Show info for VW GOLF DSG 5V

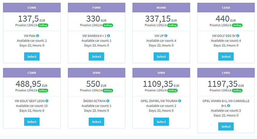238,36
